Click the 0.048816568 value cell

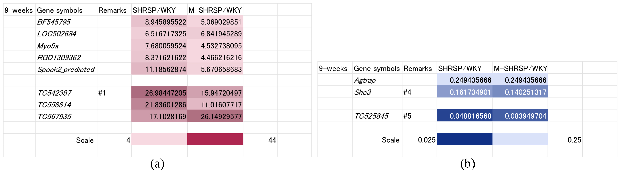[465, 116]
